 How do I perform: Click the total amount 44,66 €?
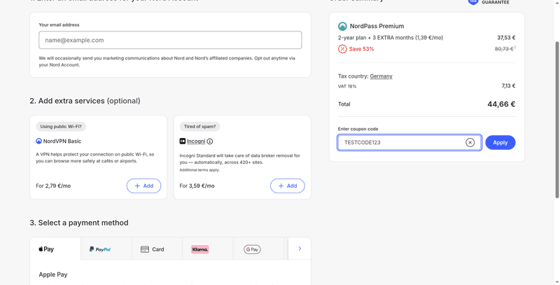tap(501, 104)
